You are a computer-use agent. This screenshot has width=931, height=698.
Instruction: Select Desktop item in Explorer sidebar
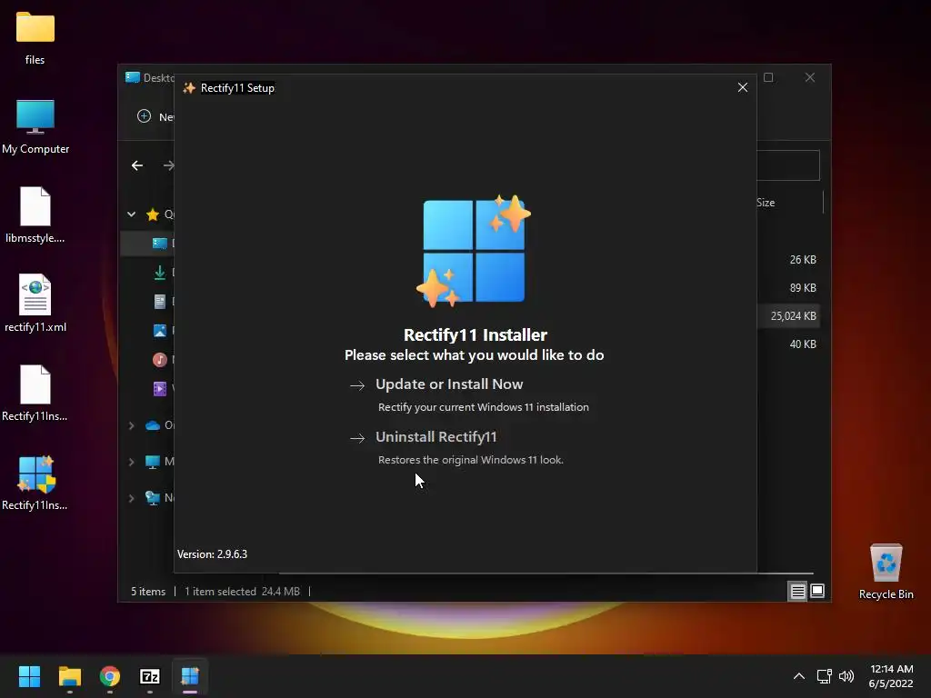click(x=148, y=244)
